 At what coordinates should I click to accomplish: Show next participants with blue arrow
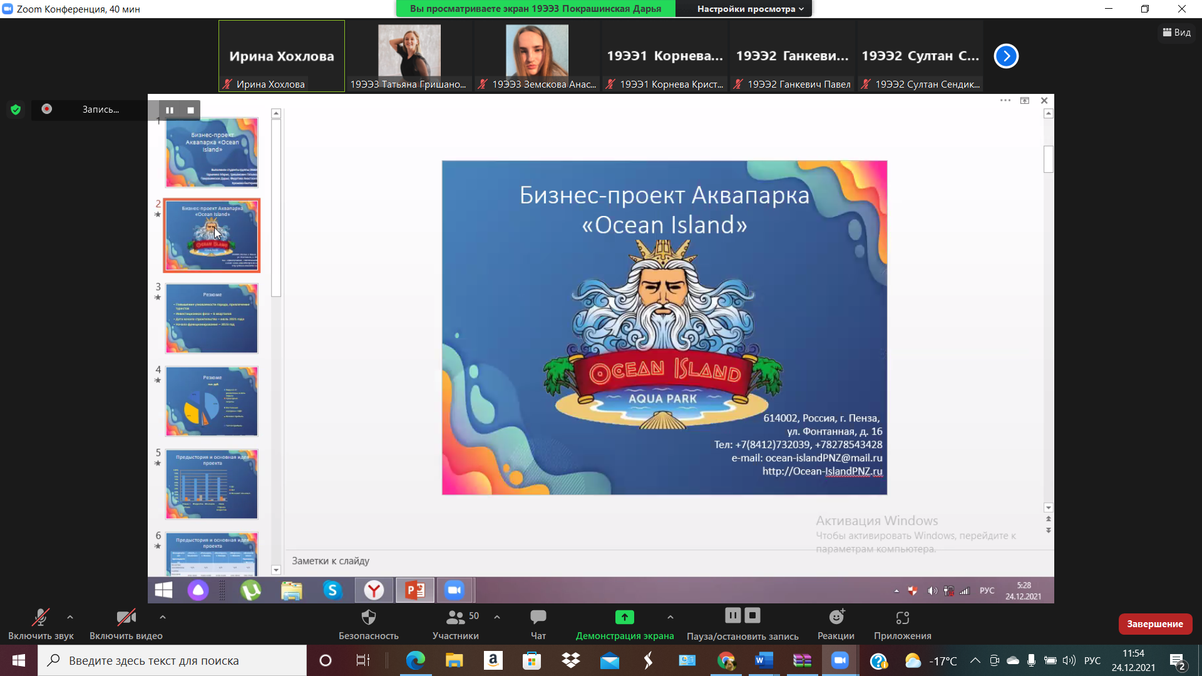1006,56
